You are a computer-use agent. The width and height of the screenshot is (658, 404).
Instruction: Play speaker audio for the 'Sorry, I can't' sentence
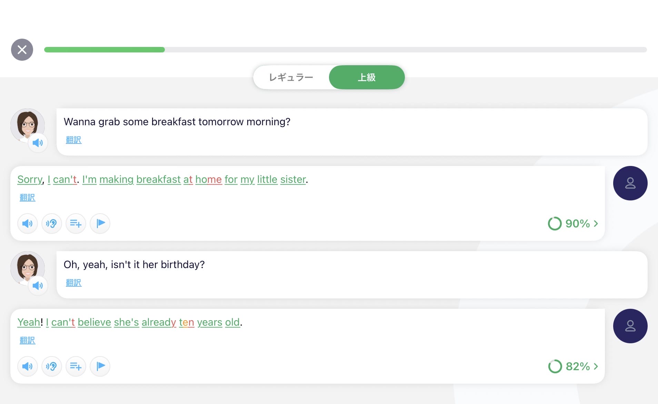click(x=27, y=224)
